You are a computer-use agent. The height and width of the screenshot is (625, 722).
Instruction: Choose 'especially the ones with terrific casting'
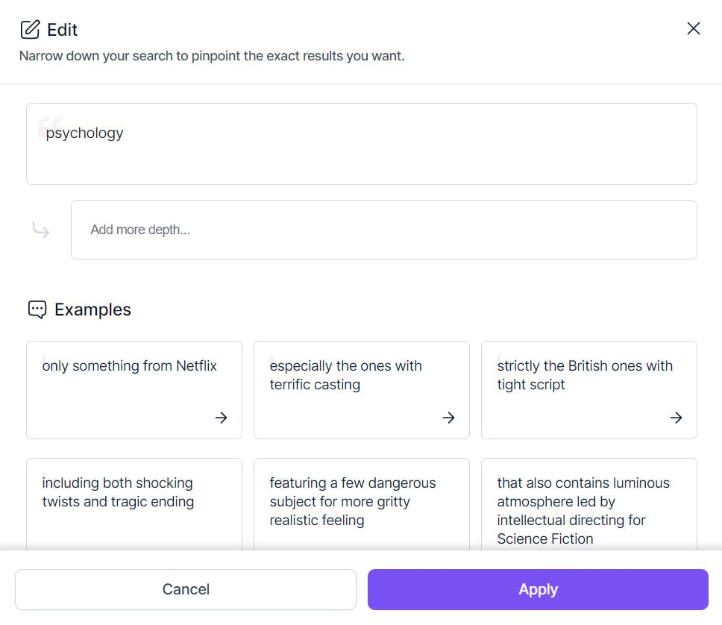[x=346, y=375]
